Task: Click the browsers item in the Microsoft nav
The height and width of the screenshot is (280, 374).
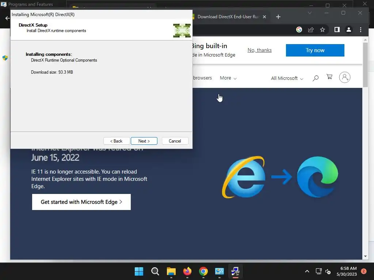Action: pos(202,78)
